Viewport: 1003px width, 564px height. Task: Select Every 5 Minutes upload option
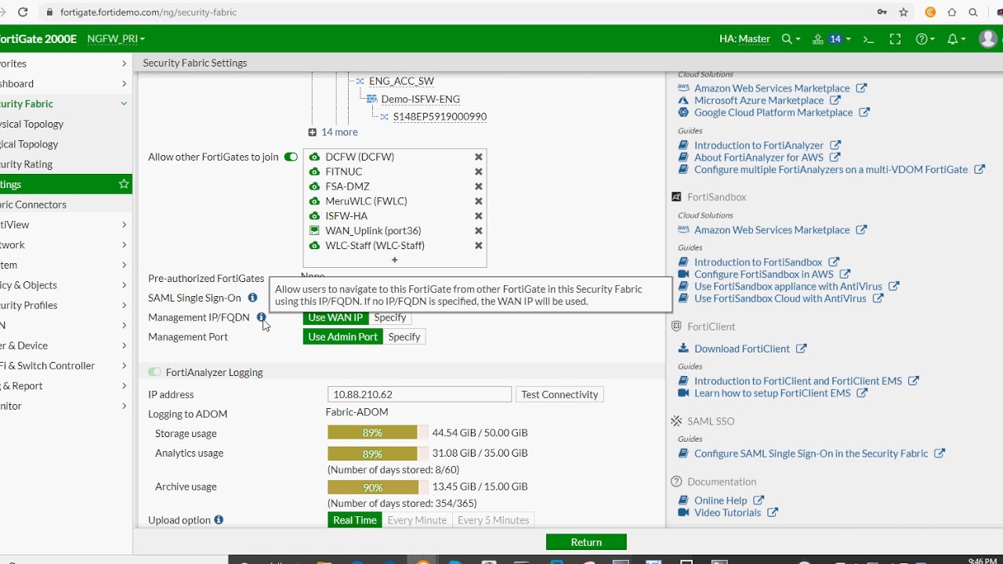coord(493,520)
